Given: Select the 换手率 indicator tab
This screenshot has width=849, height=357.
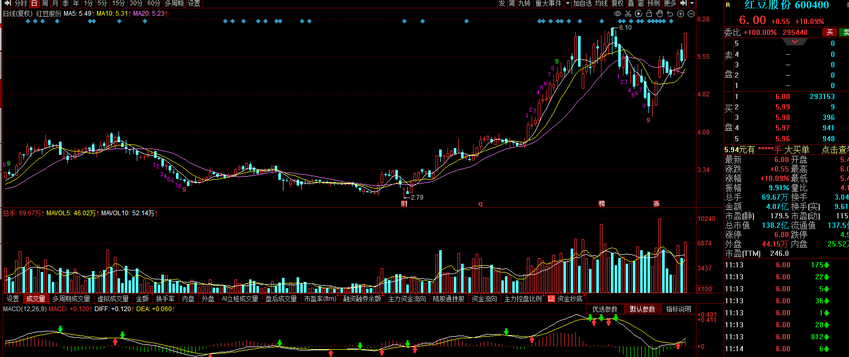Looking at the screenshot, I should tap(165, 299).
